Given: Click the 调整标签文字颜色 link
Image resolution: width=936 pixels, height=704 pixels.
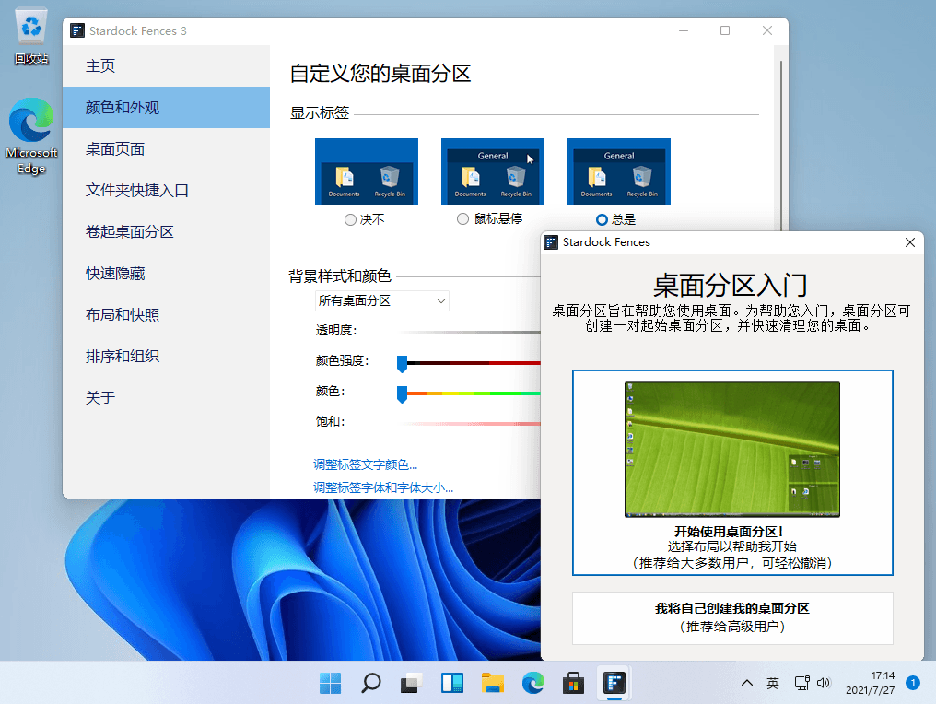Looking at the screenshot, I should pyautogui.click(x=365, y=465).
